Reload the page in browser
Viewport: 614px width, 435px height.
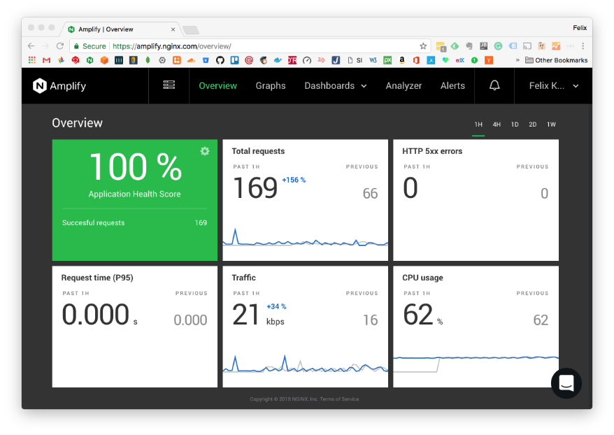(x=60, y=46)
